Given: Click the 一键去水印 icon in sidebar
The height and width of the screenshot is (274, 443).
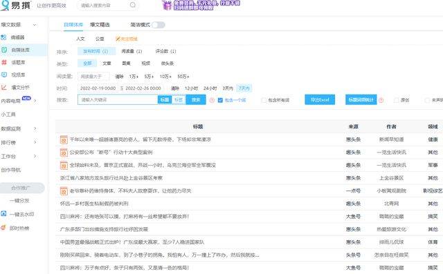Looking at the screenshot, I should click(x=3, y=213).
